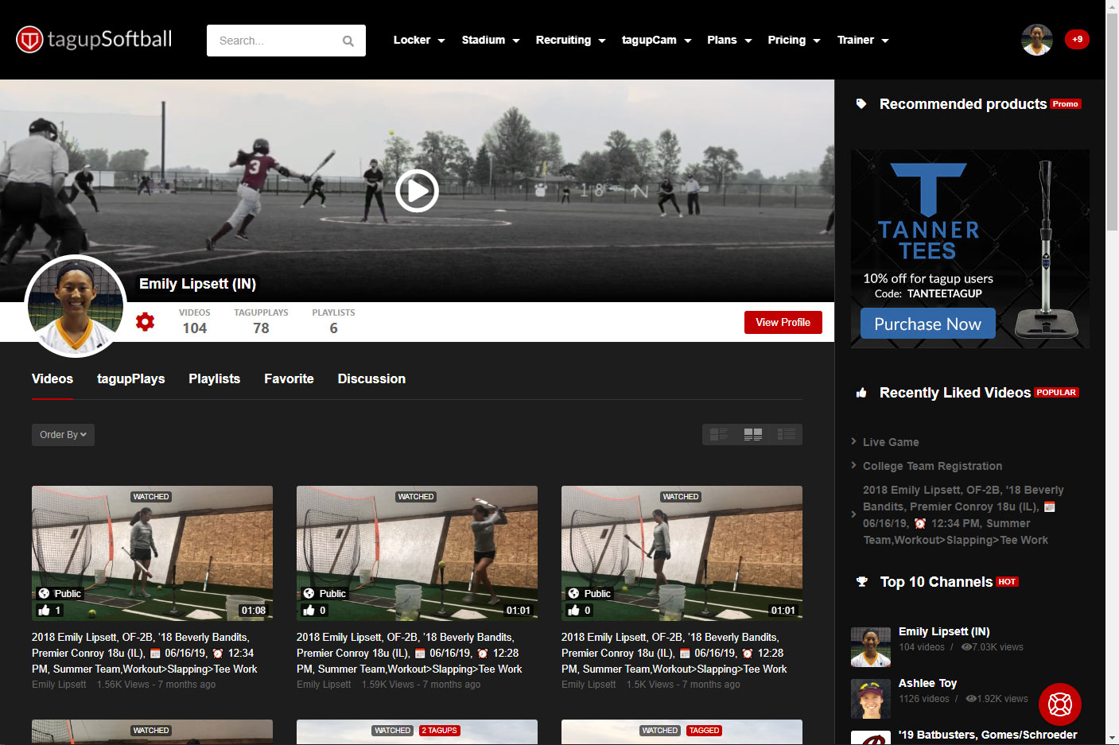
Task: Open user avatar in top bar
Action: click(x=1036, y=40)
